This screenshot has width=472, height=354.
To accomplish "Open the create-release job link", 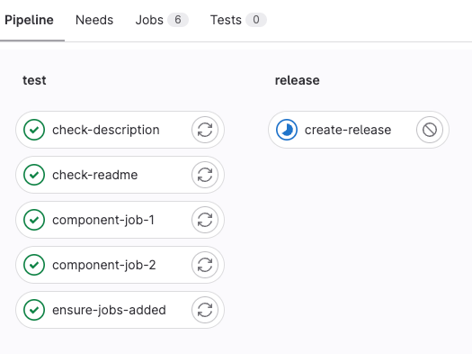I will [348, 130].
